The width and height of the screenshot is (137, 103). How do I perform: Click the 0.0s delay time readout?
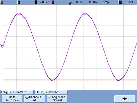tap(79, 2)
